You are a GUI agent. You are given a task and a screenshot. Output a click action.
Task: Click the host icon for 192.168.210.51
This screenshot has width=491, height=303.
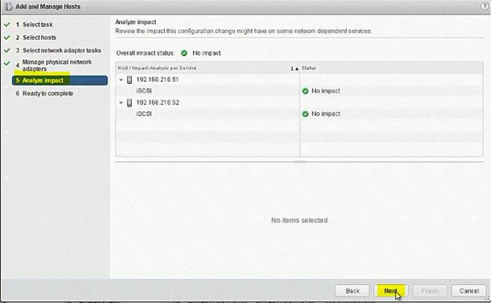click(x=129, y=79)
